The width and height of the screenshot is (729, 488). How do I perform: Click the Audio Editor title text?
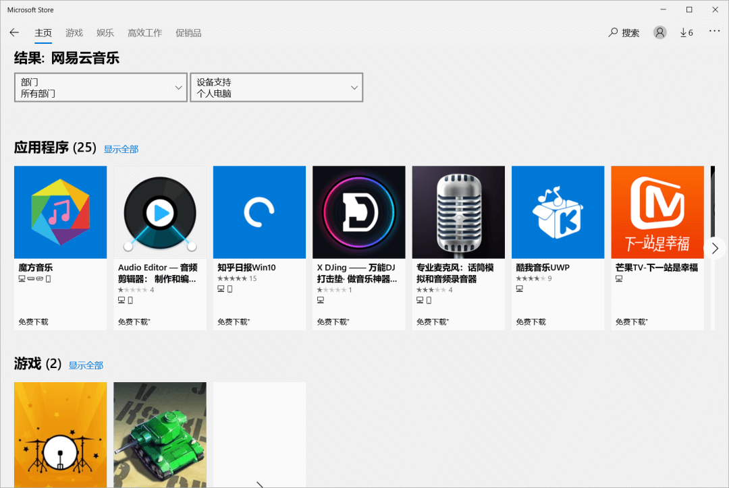157,273
